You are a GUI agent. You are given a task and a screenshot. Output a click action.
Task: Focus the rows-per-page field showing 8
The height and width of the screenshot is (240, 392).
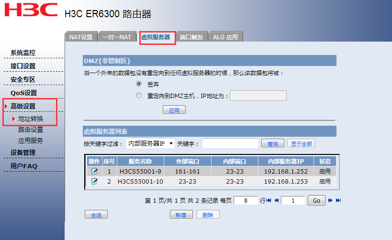246,200
